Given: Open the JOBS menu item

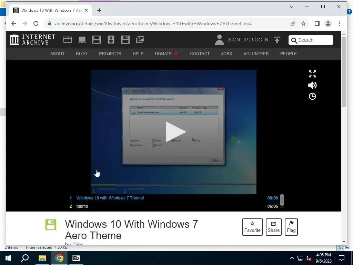Looking at the screenshot, I should (226, 53).
